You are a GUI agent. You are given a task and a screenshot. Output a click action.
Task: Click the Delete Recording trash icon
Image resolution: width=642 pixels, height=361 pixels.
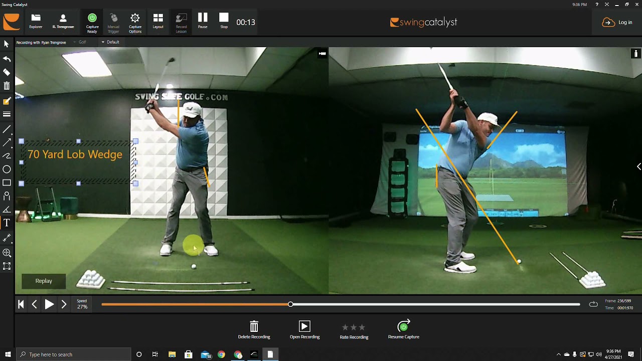click(x=254, y=327)
